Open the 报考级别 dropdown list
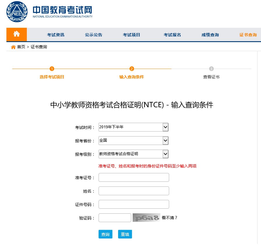Screen dimensions: 261x249 tap(134, 154)
